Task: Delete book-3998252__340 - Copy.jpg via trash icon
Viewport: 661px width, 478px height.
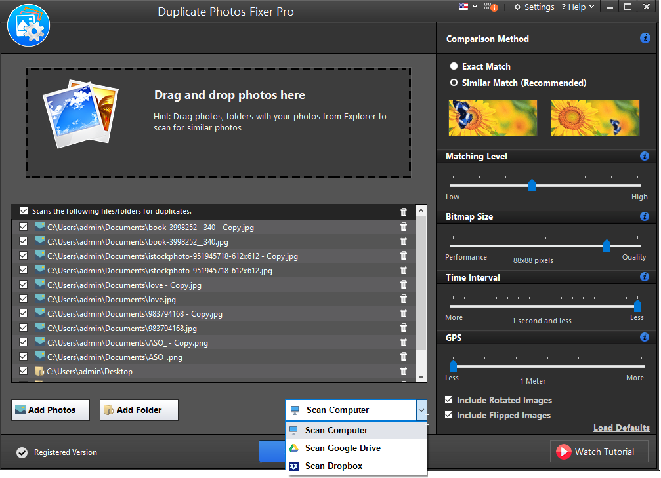Action: (x=403, y=227)
